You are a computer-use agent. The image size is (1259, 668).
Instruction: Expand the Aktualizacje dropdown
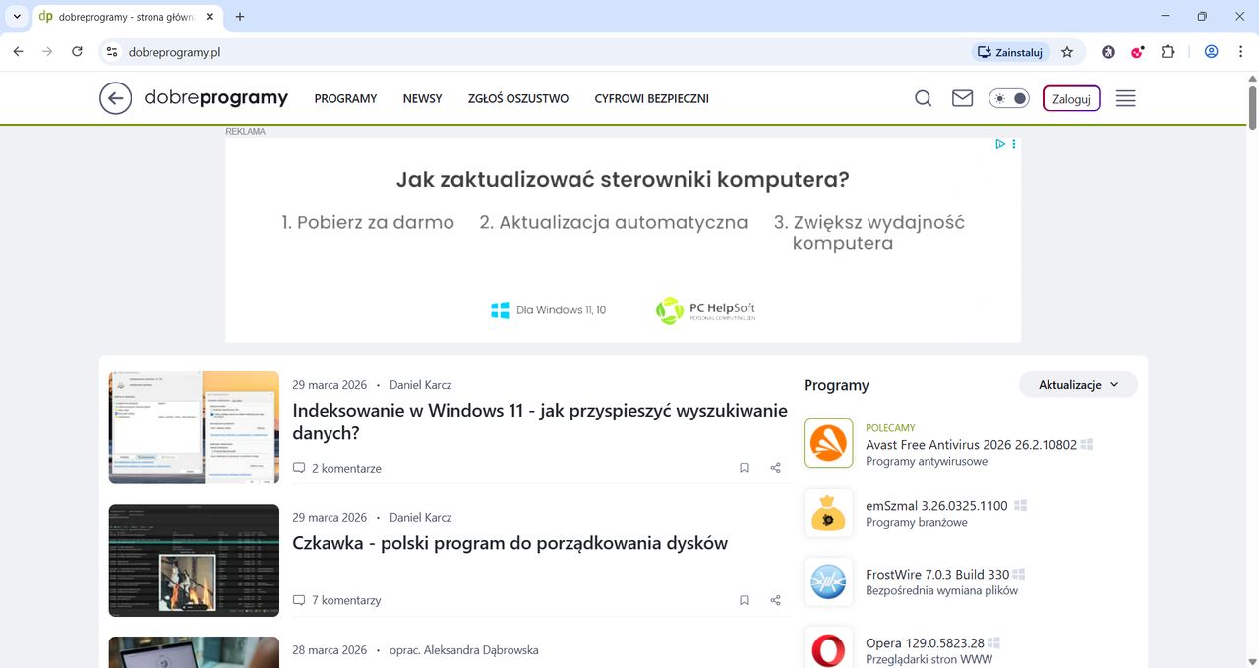[x=1078, y=385]
